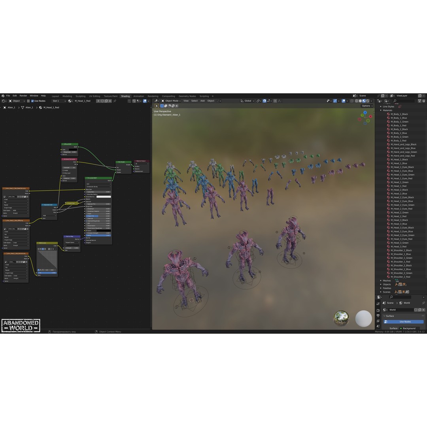Open the viewport Options dropdown
Screen dimensions: 427x427
click(x=367, y=106)
